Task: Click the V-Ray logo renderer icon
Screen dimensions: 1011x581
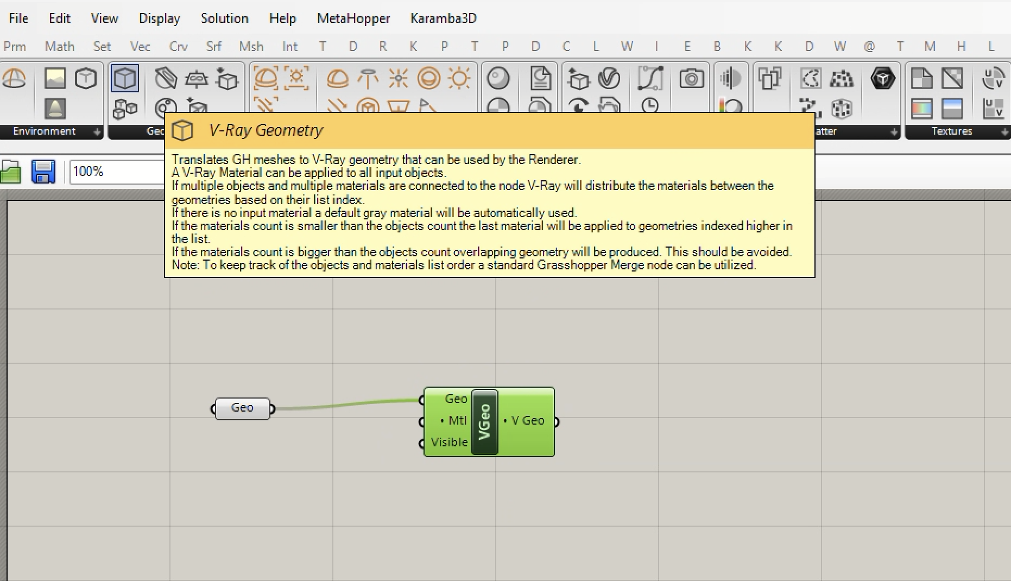Action: pyautogui.click(x=609, y=79)
